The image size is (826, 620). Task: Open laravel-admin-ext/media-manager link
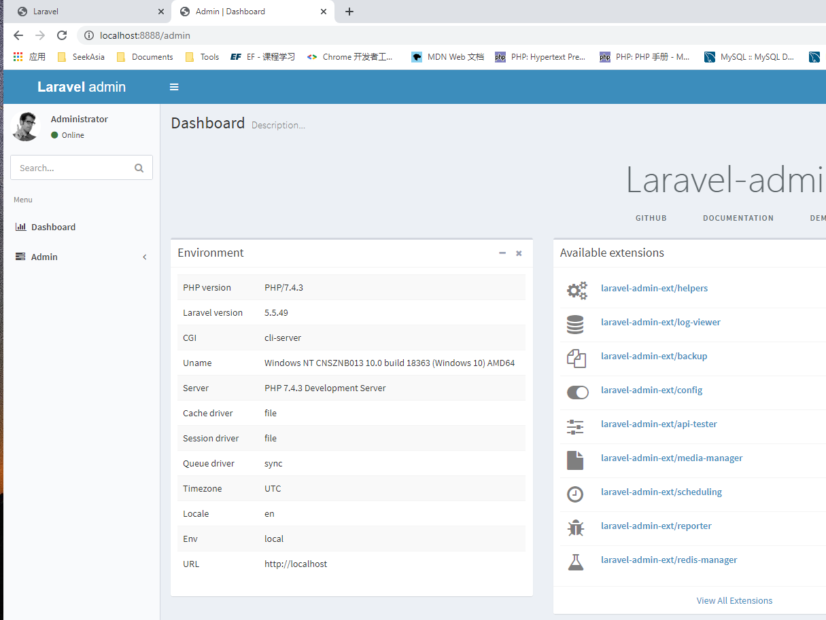pos(672,458)
